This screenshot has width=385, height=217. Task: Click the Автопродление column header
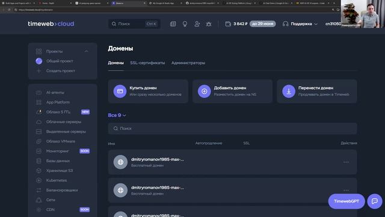pyautogui.click(x=209, y=143)
